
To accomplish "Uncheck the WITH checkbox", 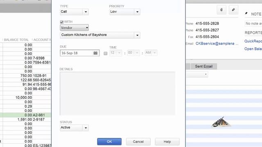I will (x=62, y=22).
